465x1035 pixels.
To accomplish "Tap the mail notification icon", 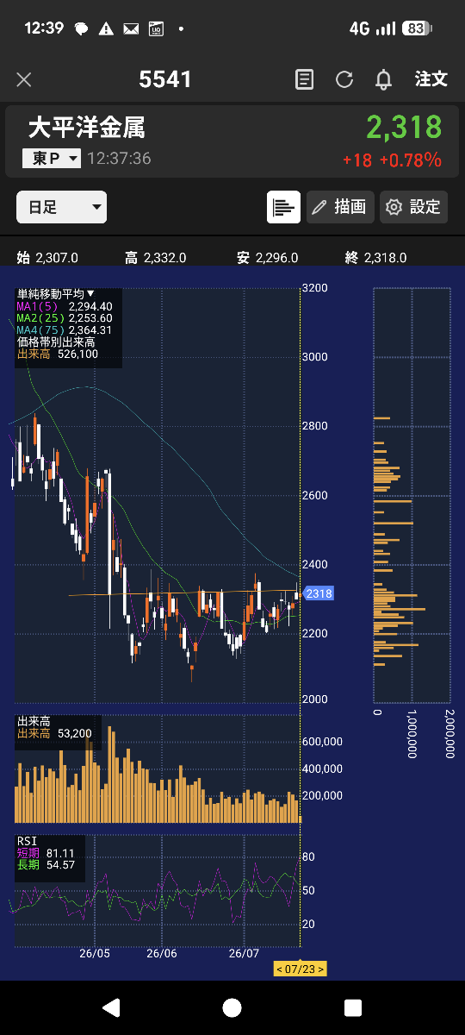I will (x=131, y=28).
